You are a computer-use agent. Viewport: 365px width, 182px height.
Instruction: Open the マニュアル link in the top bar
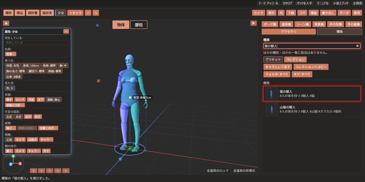322,3
